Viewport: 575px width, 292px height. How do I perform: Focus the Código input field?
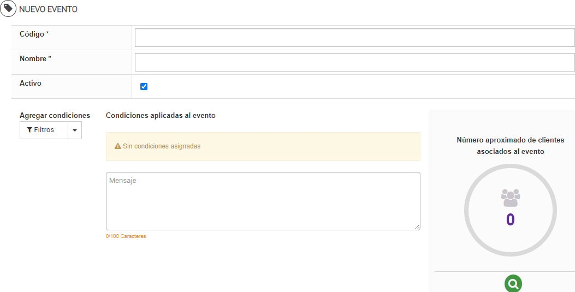[x=354, y=38]
